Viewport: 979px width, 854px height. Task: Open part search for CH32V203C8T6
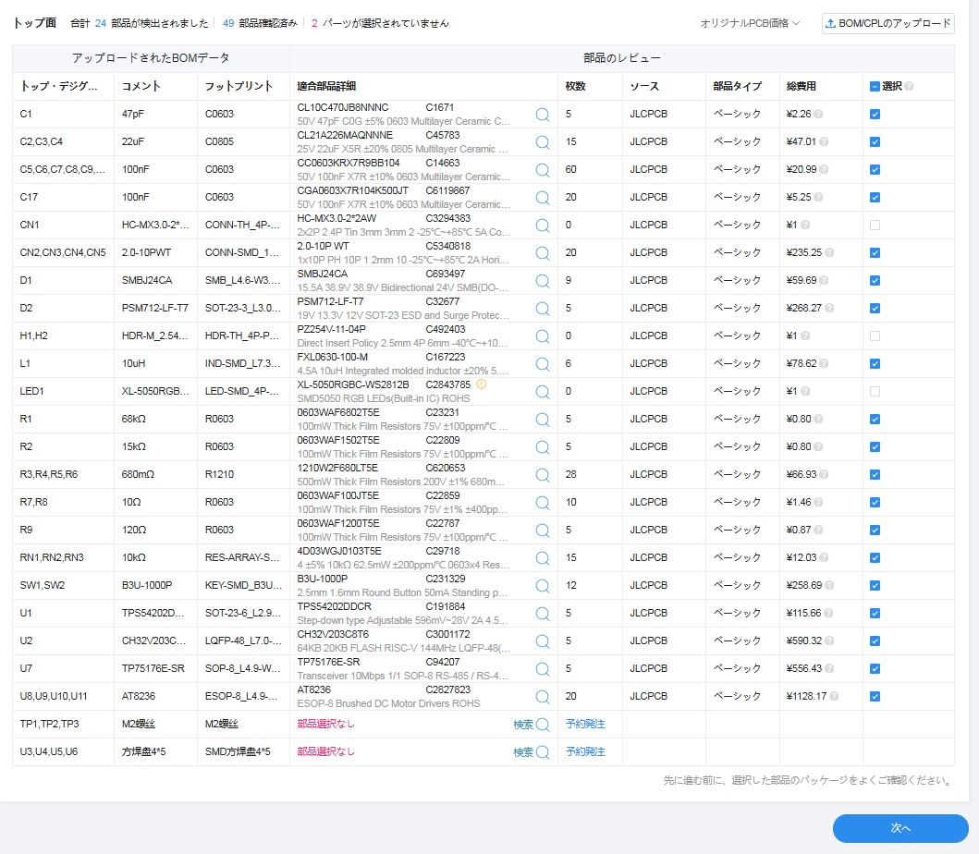pos(543,641)
